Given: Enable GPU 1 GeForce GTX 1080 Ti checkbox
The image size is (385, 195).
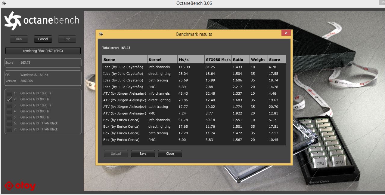Looking at the screenshot, I should [9, 93].
